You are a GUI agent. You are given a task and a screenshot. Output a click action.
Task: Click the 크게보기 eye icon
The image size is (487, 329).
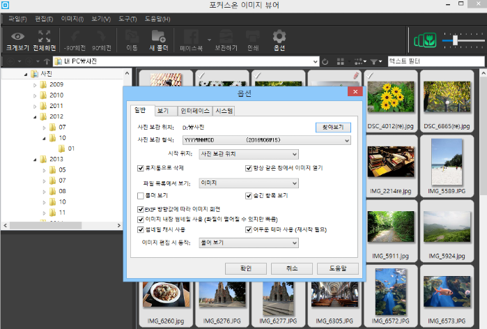(17, 37)
